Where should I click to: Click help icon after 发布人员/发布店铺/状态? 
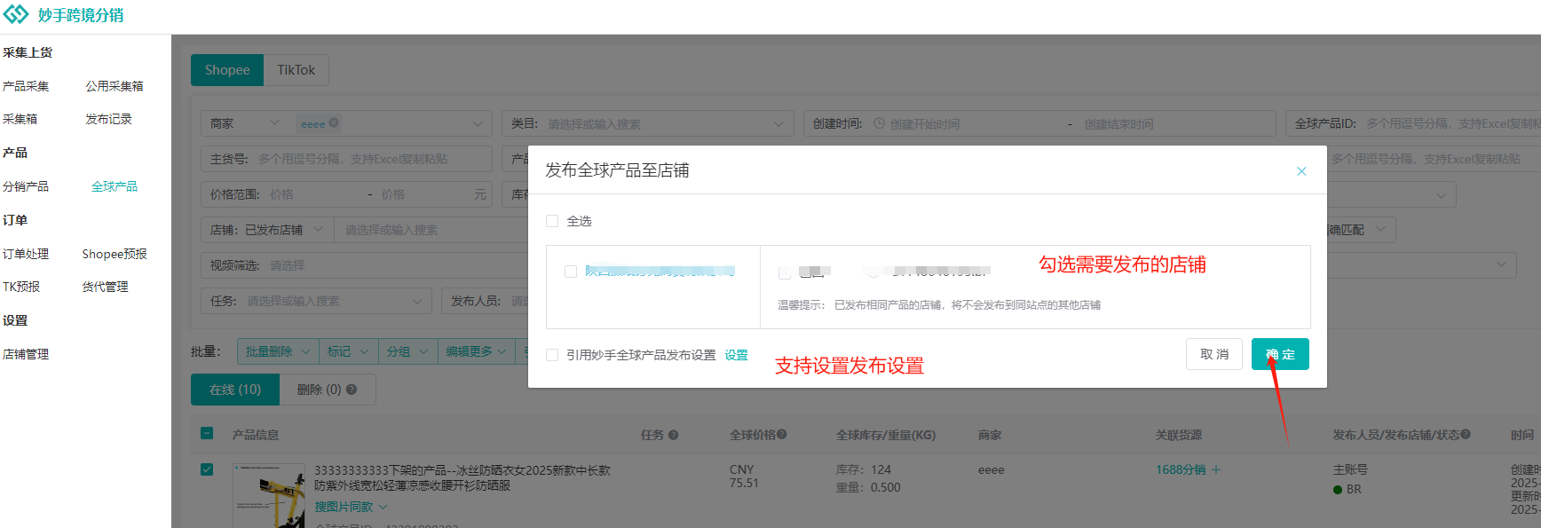click(x=1466, y=434)
